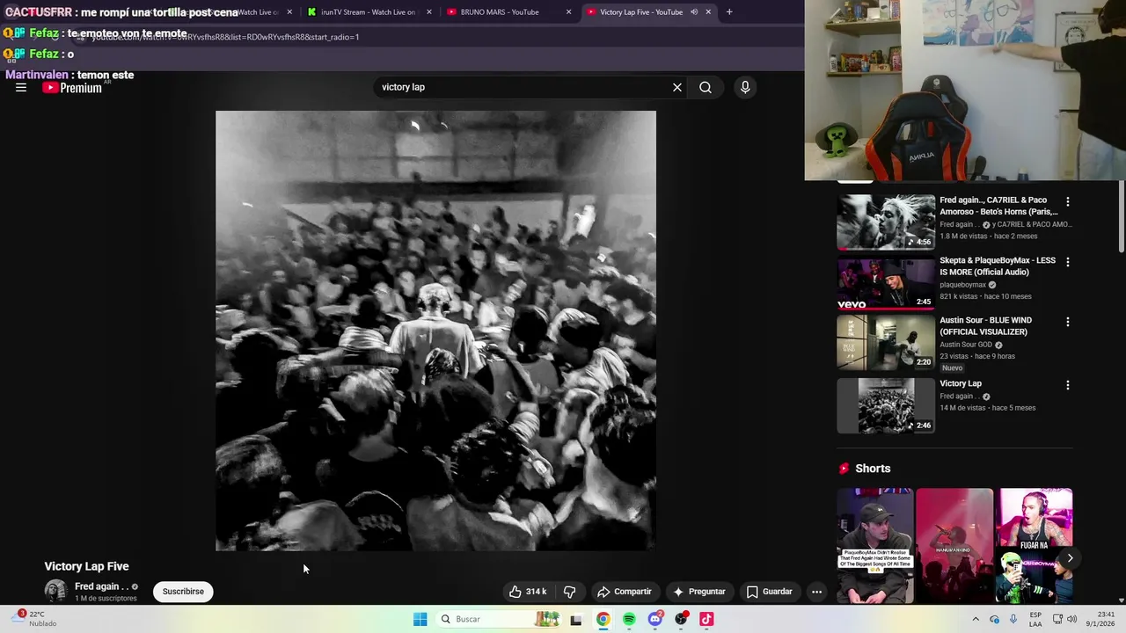This screenshot has width=1126, height=633.
Task: Click the Victory Lap Five video player
Action: [435, 331]
